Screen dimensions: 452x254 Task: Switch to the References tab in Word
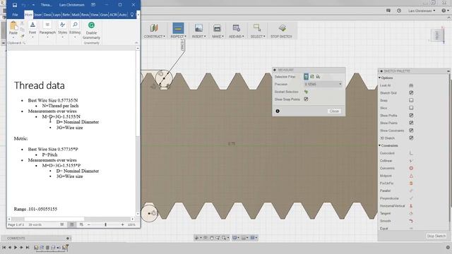(66, 14)
